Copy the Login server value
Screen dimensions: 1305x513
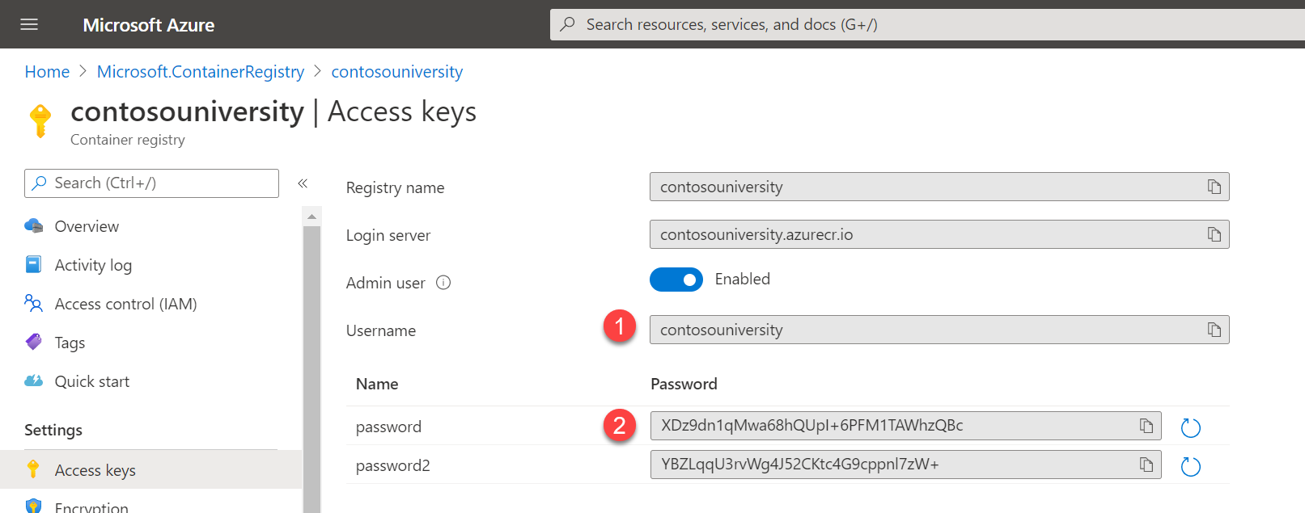[1214, 234]
